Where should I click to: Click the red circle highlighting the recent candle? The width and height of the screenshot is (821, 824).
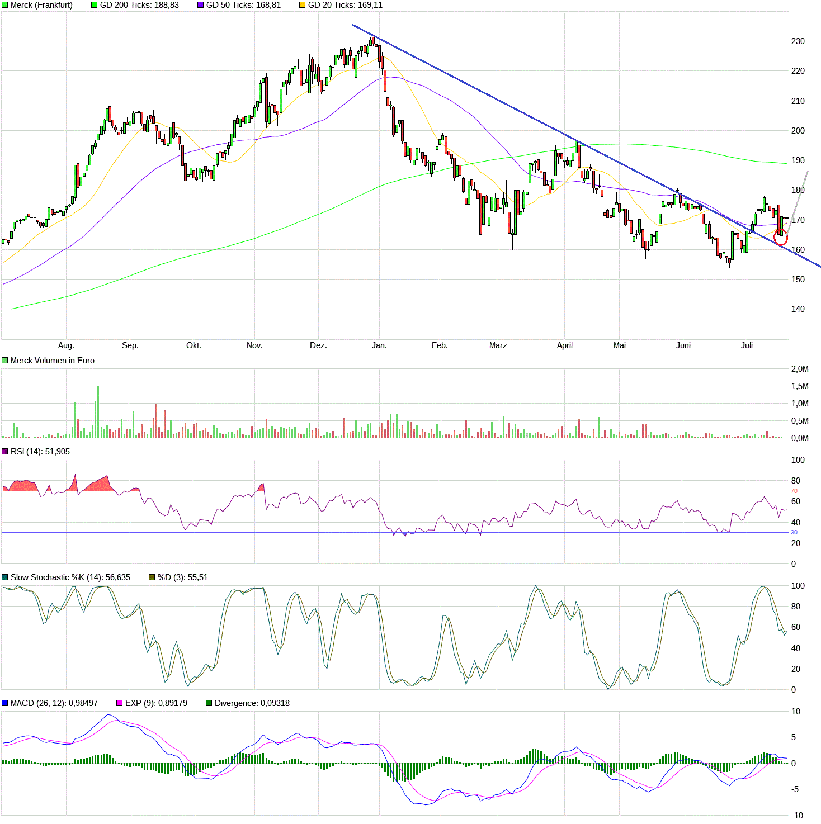tap(780, 238)
